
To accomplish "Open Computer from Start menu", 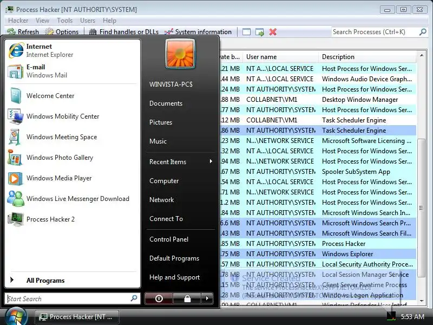I will (x=181, y=181).
